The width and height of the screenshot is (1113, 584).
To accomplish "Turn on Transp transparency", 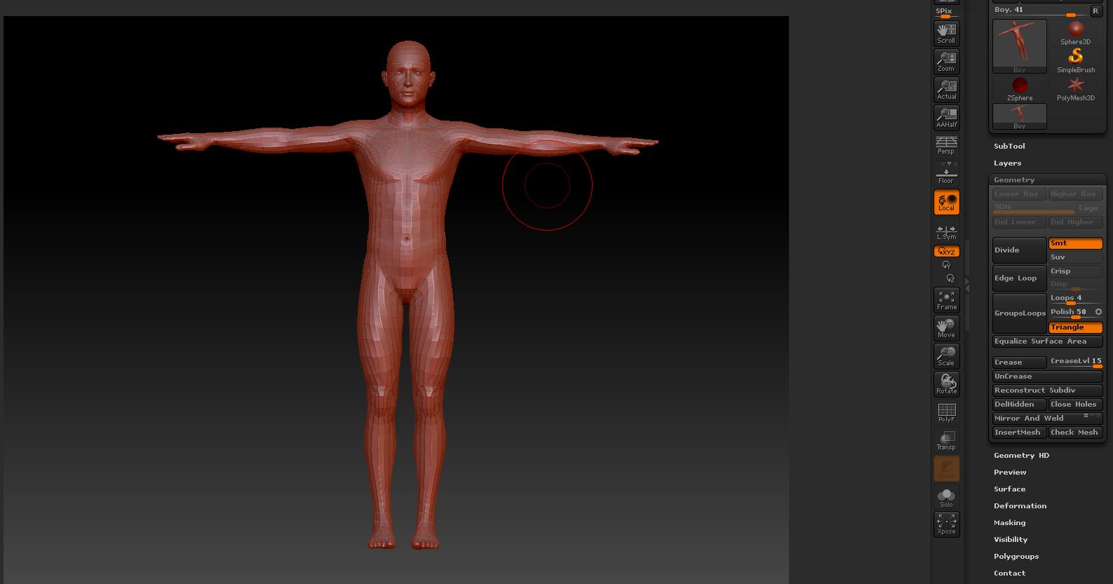I will pyautogui.click(x=946, y=440).
